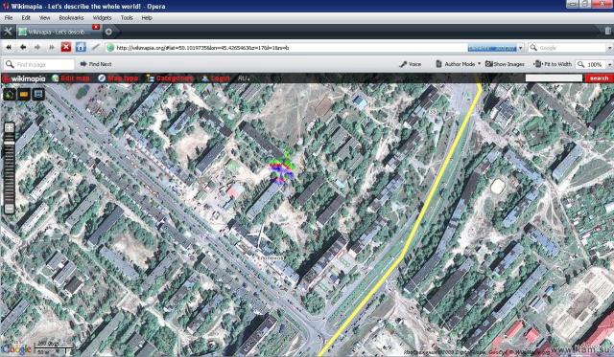
Task: Open the View menu
Action: click(x=44, y=17)
